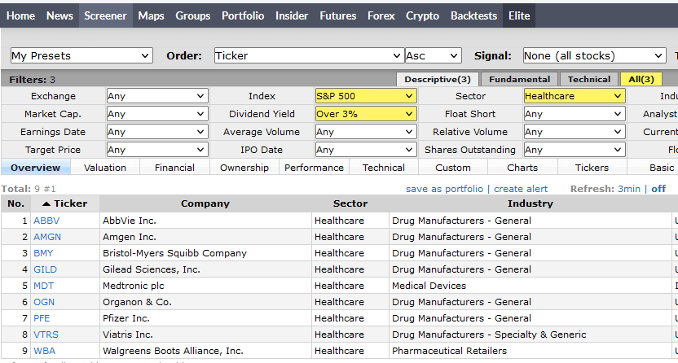Open the MDT ticker link
The image size is (678, 363).
click(x=44, y=286)
